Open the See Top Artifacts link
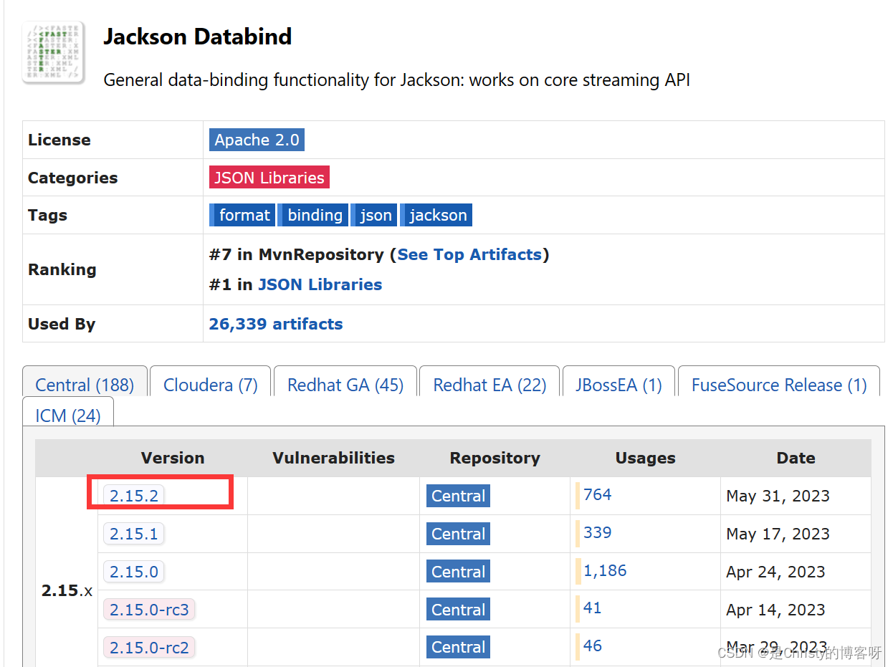Screen dimensions: 893x667 pyautogui.click(x=469, y=254)
